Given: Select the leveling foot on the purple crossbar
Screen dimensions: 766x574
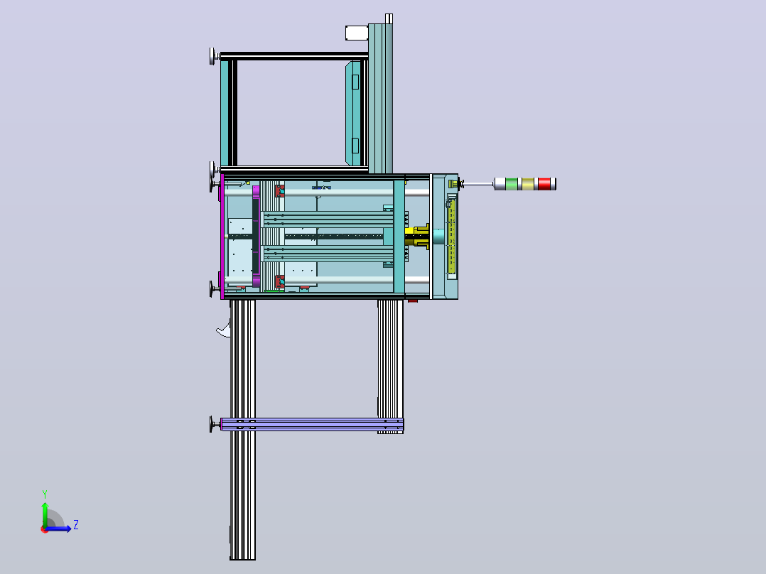Looking at the screenshot, I should pyautogui.click(x=215, y=424).
